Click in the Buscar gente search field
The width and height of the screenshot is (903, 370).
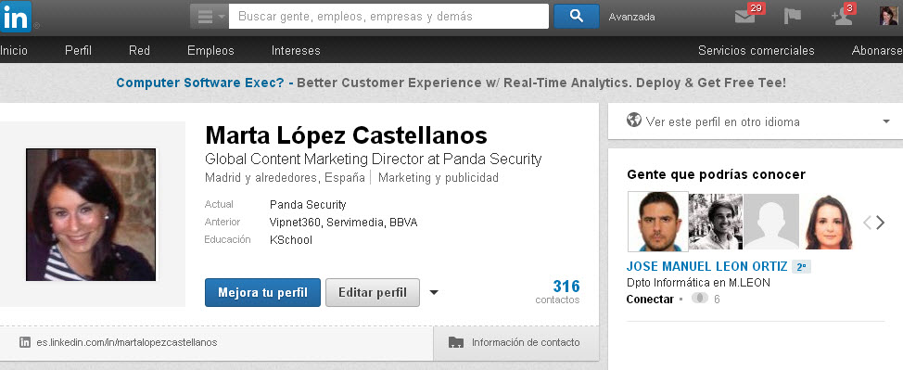pos(388,17)
